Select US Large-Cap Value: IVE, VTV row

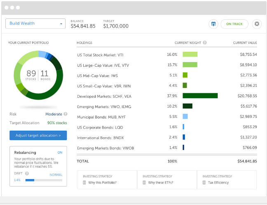[x=167, y=65]
